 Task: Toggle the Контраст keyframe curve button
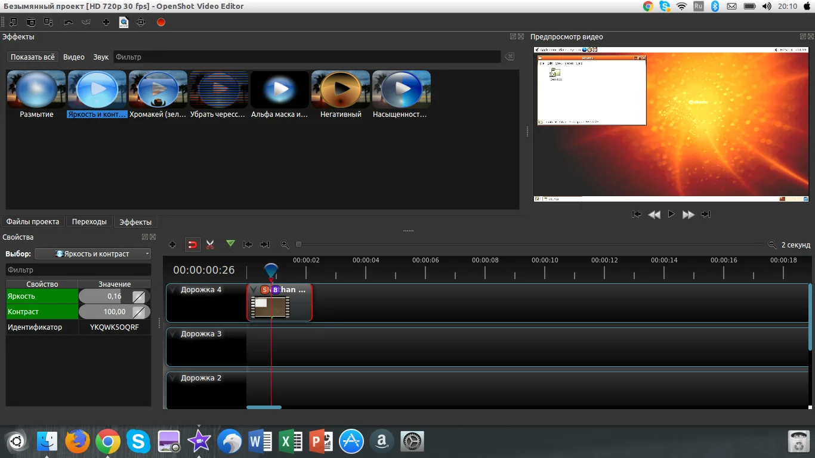[x=138, y=312]
